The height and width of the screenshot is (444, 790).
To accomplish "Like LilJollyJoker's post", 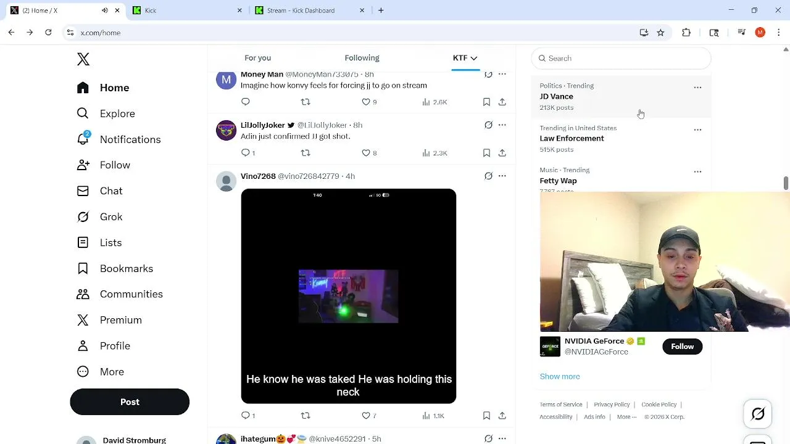I will point(369,153).
